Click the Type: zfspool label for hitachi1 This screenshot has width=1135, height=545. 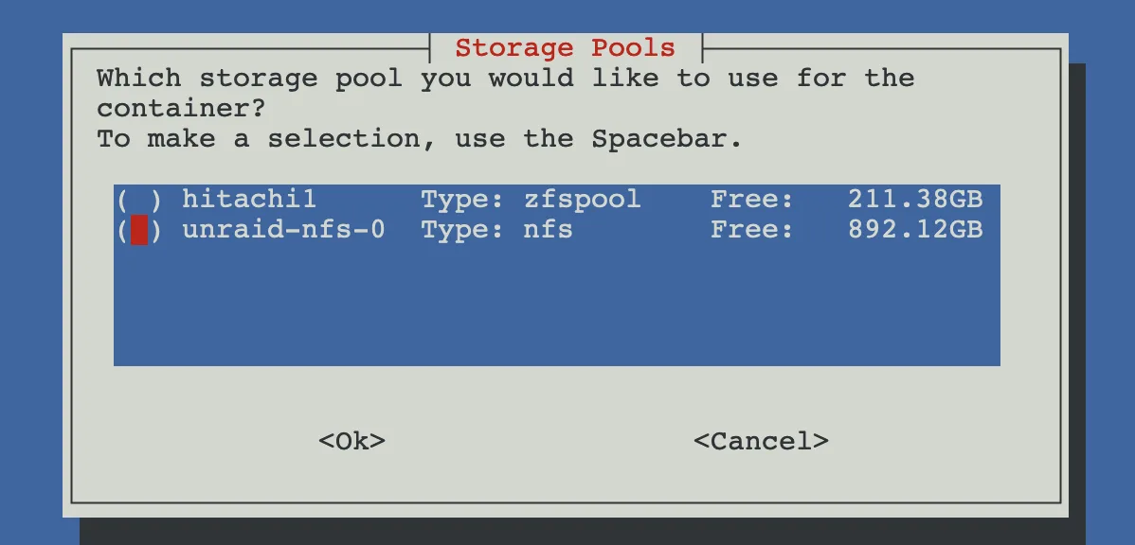tap(528, 199)
